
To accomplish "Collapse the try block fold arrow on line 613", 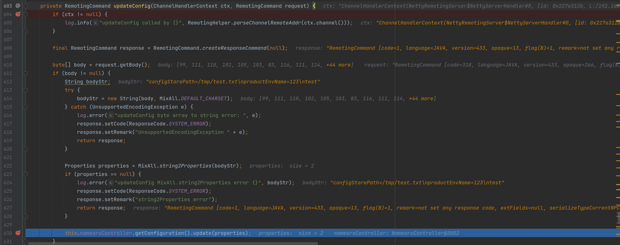I will point(25,90).
